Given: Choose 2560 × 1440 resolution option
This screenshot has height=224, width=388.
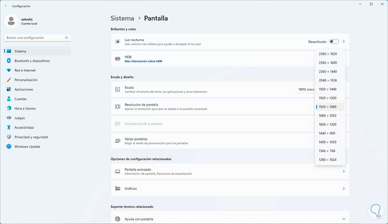Looking at the screenshot, I should click(328, 72).
